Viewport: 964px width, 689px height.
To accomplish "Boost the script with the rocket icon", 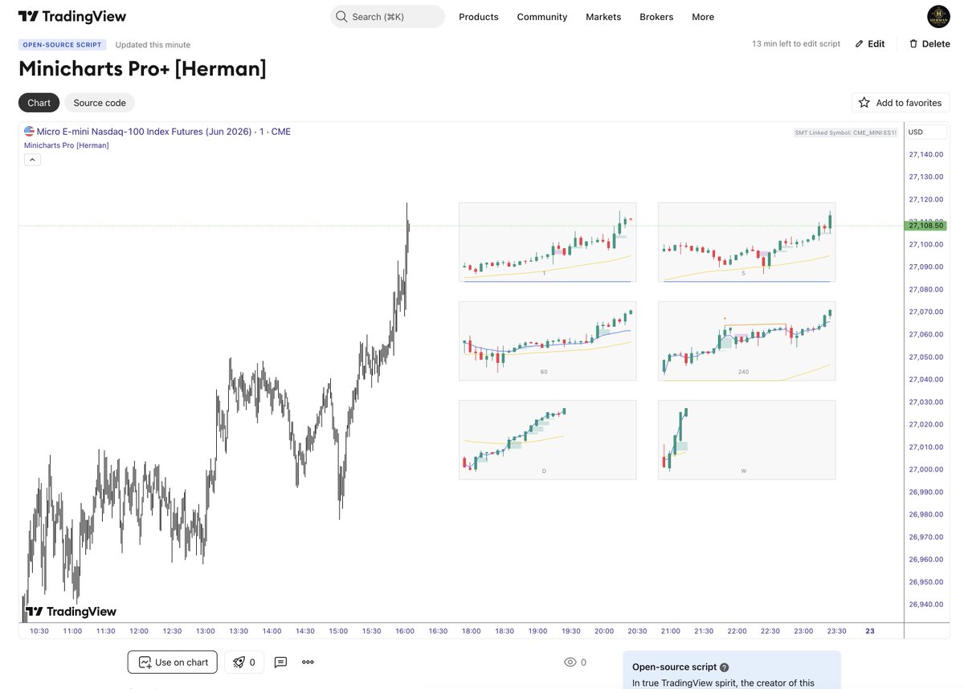I will click(x=237, y=661).
